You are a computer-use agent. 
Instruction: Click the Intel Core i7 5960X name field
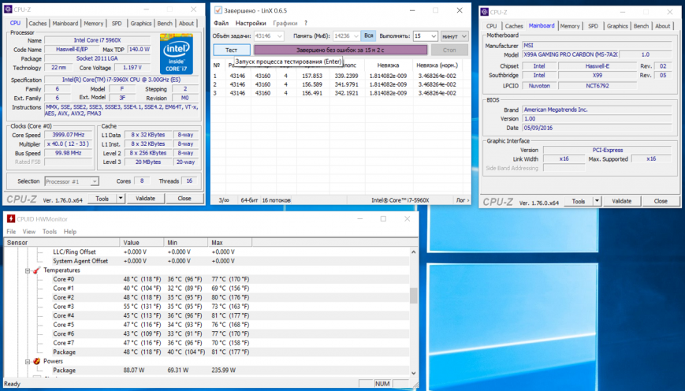tap(98, 40)
